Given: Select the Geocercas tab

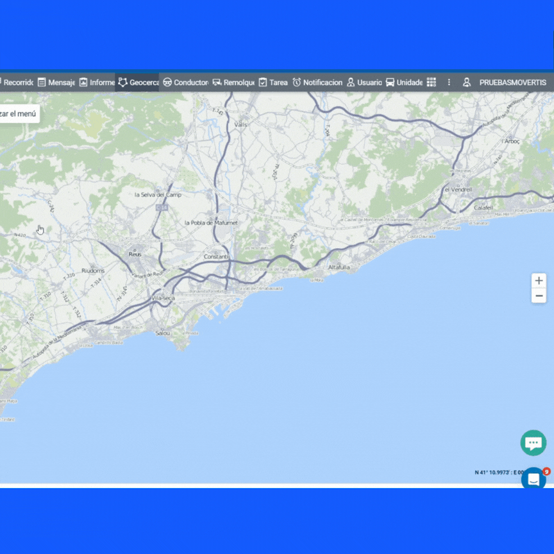Looking at the screenshot, I should tap(137, 82).
